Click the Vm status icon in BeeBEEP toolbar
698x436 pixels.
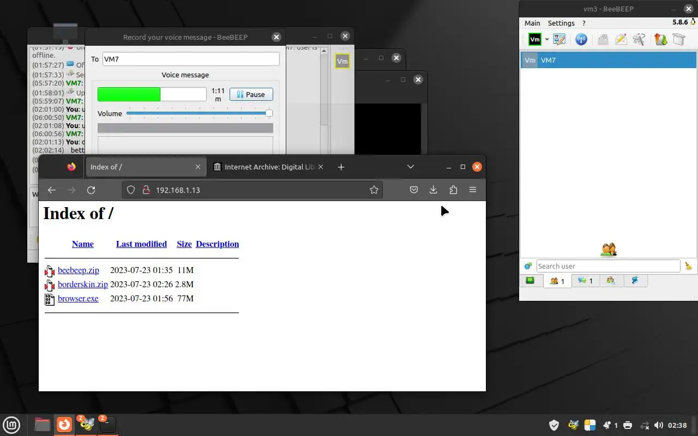[535, 39]
